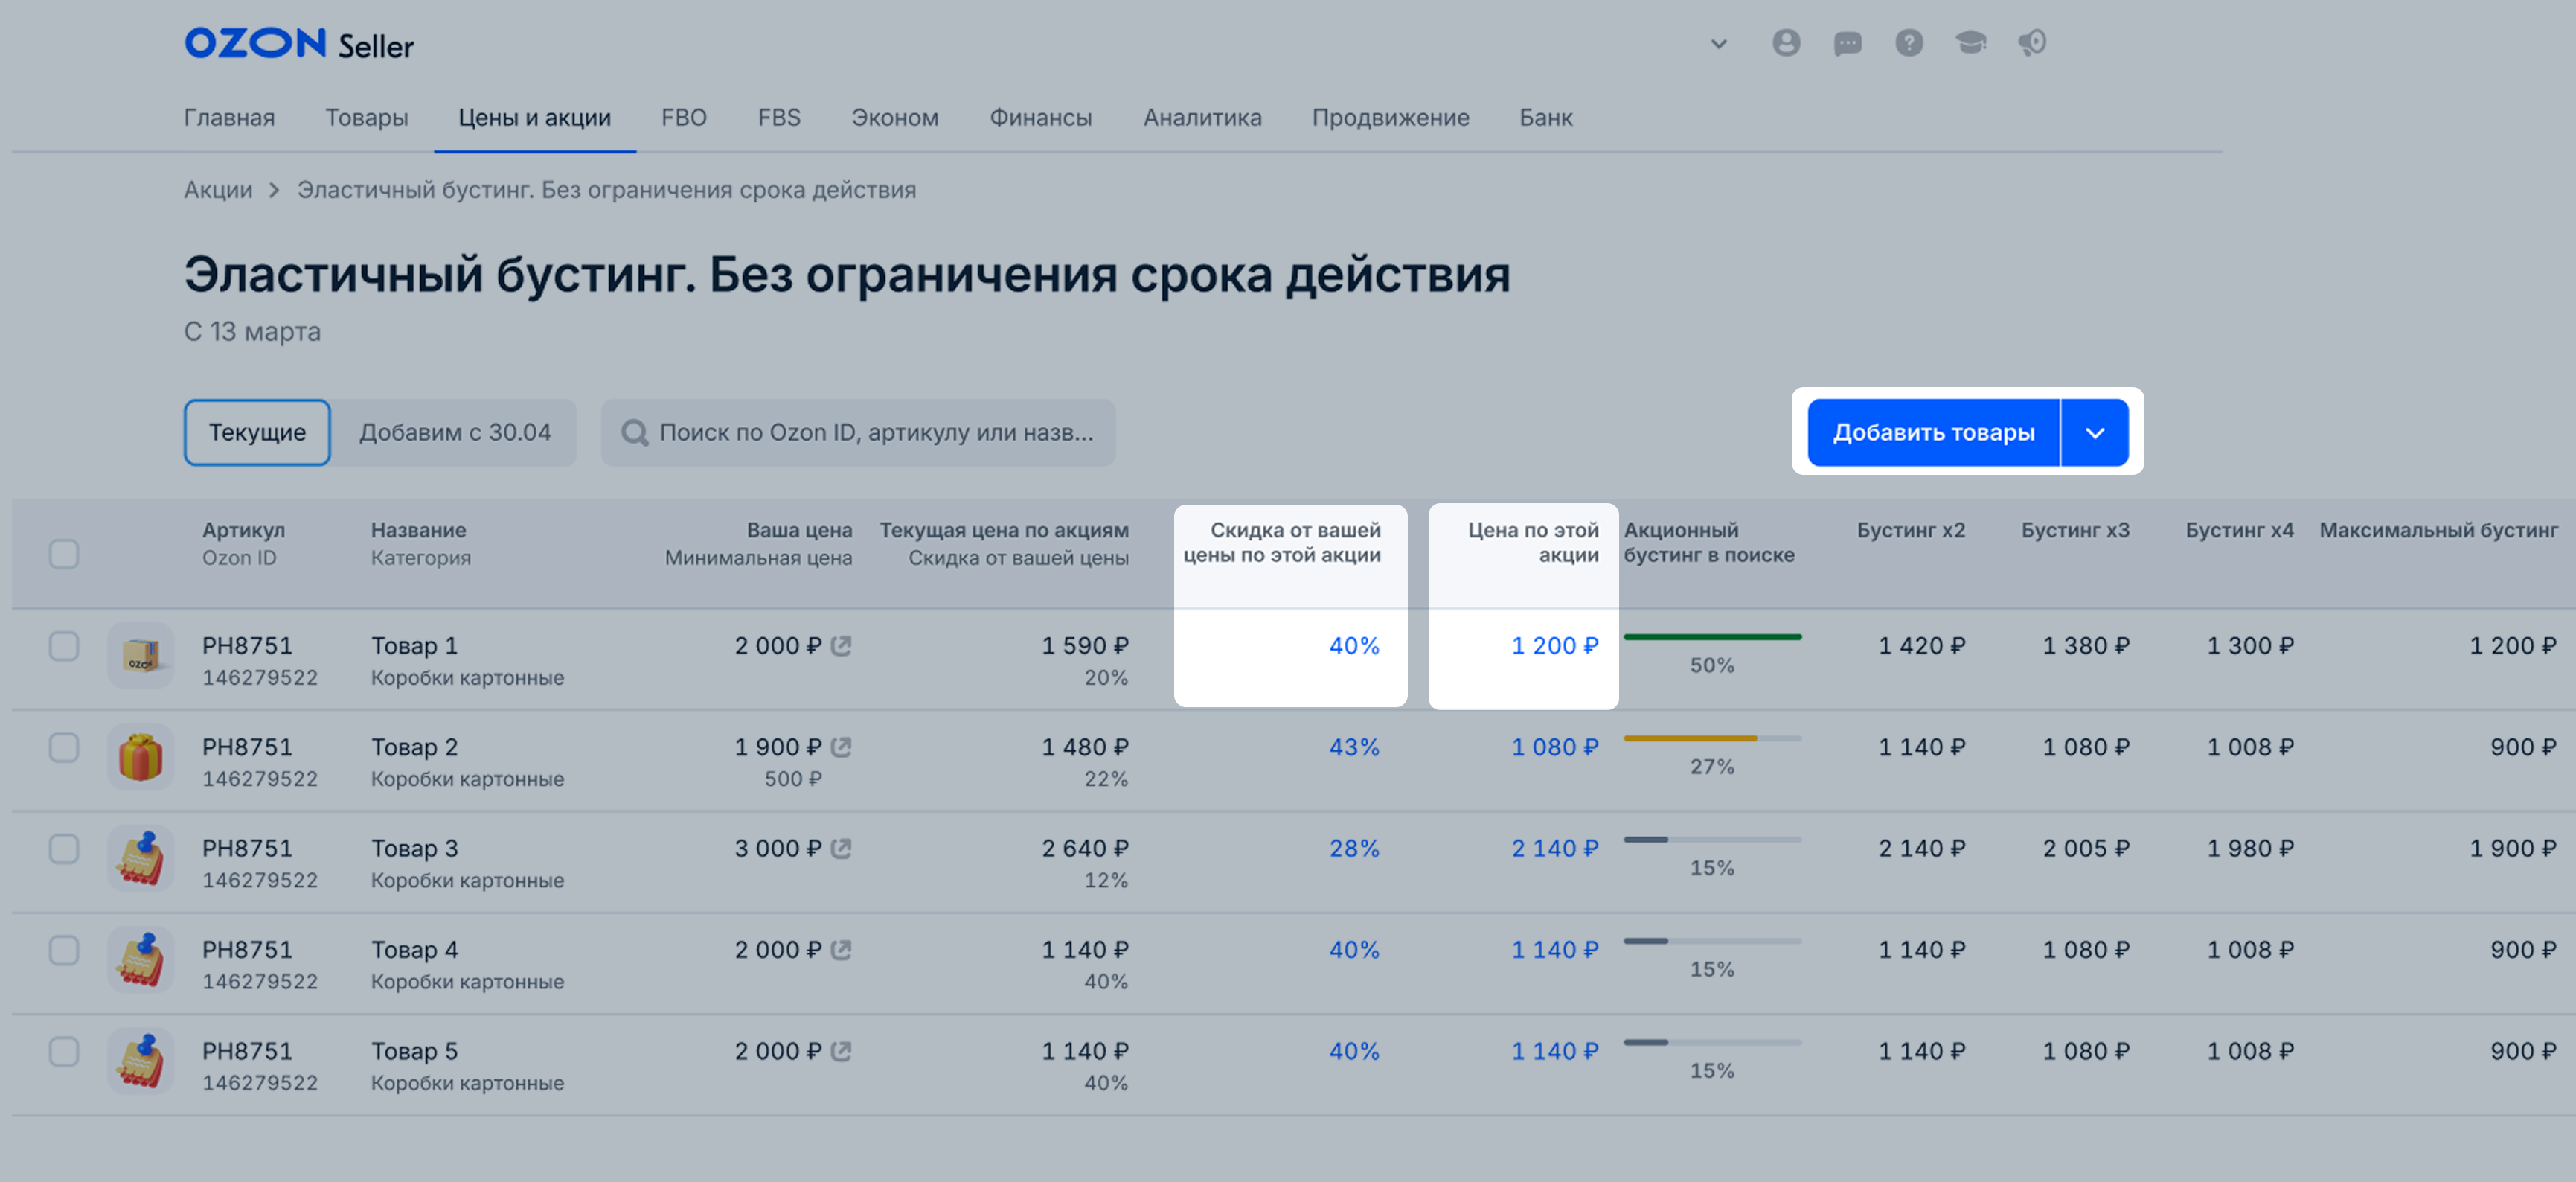Click Товар 1 current promo price 1 590 ₽
The width and height of the screenshot is (2576, 1182).
tap(1085, 646)
